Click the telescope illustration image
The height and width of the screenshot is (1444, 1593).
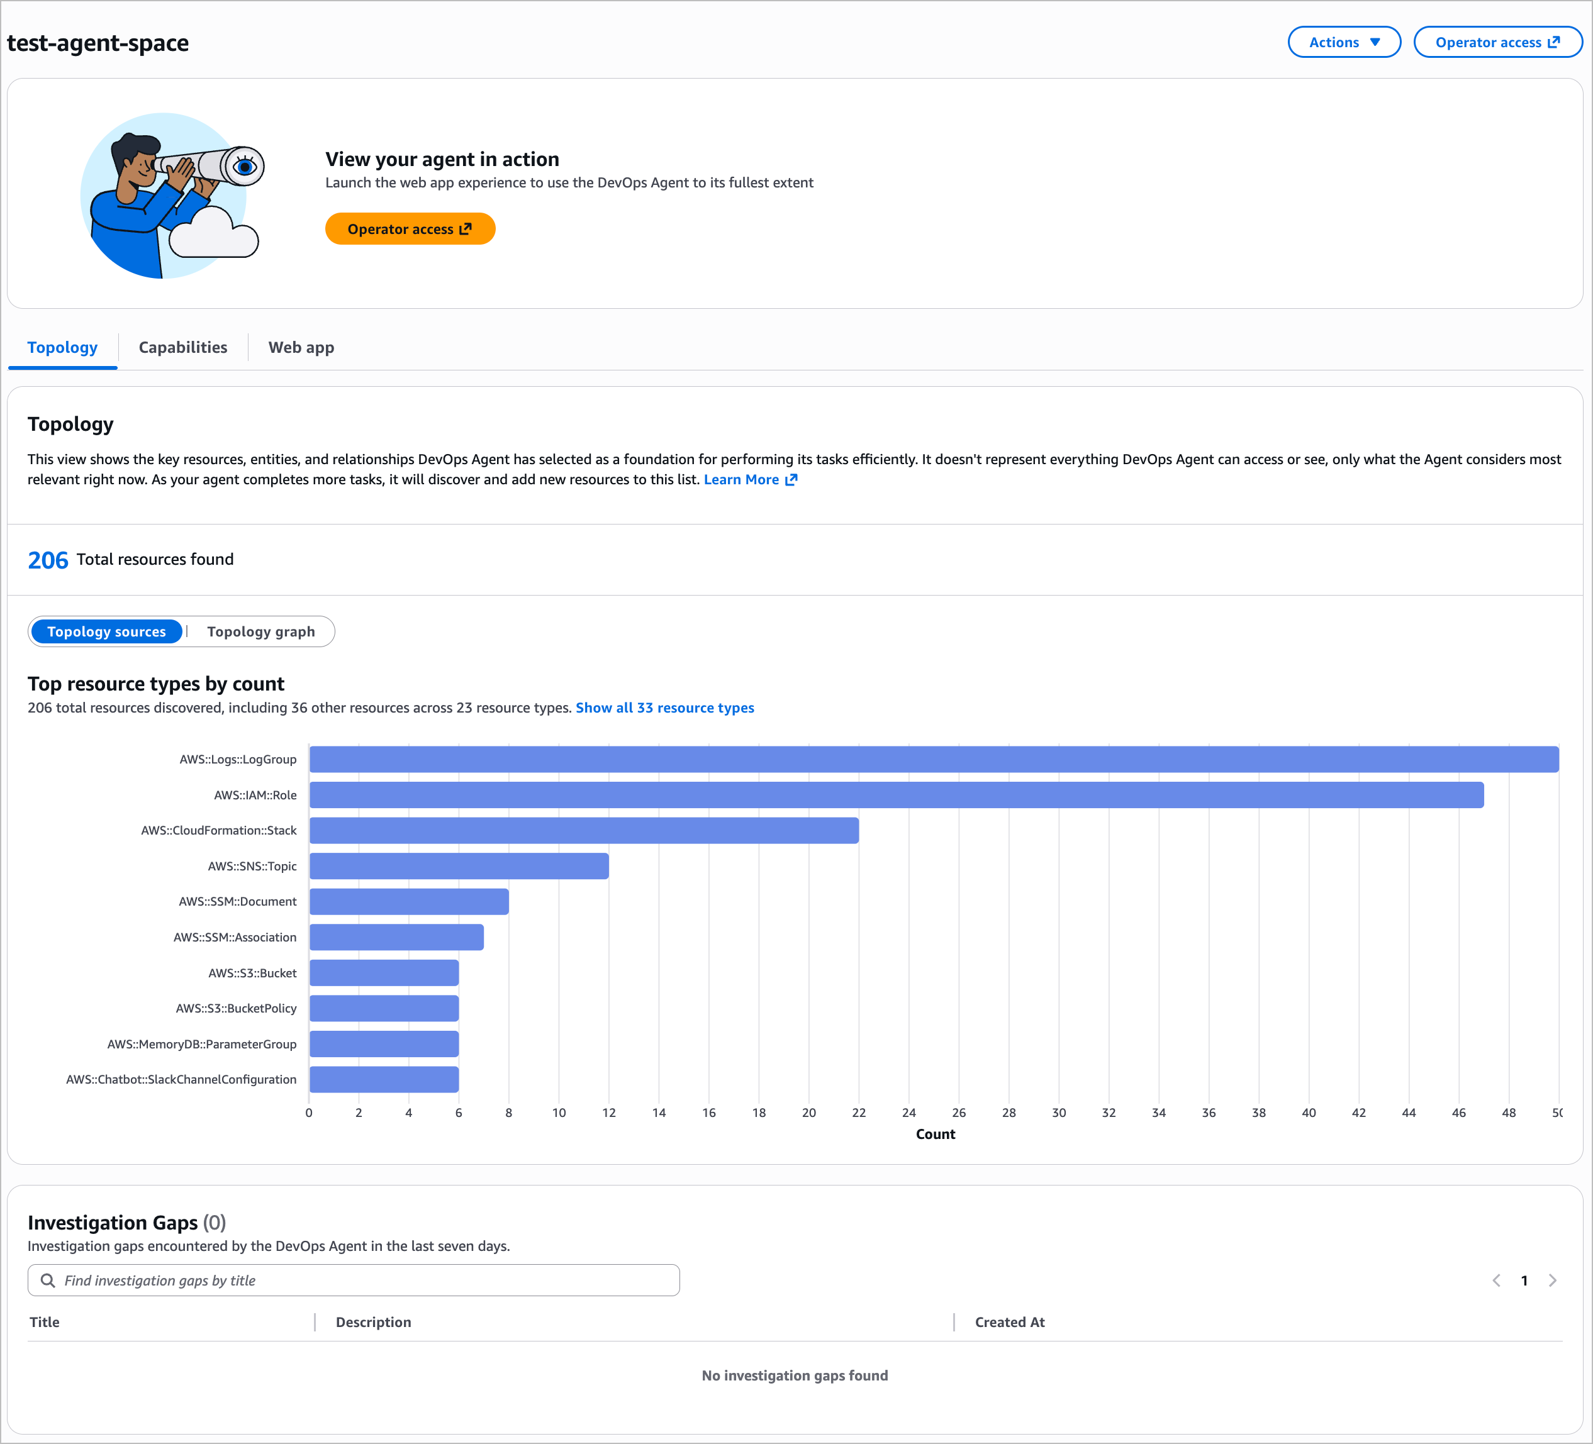click(172, 196)
